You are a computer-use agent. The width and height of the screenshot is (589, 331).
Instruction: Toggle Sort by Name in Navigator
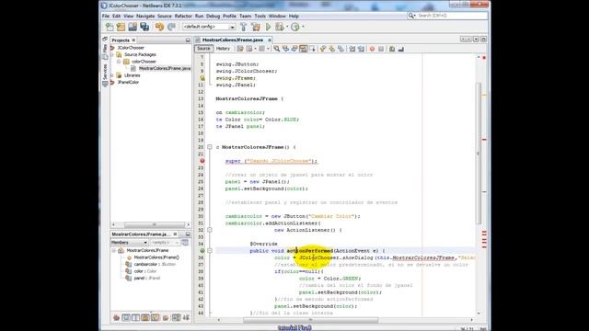tap(176, 318)
